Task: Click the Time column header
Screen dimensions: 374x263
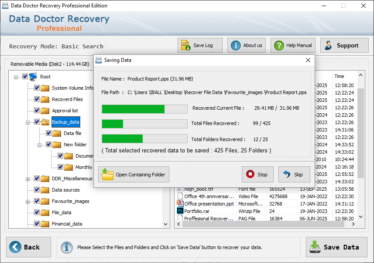Action: 339,76
